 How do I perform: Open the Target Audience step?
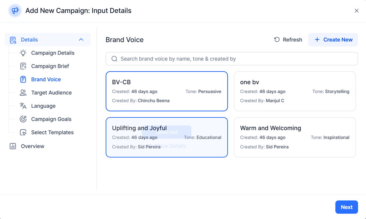click(51, 93)
